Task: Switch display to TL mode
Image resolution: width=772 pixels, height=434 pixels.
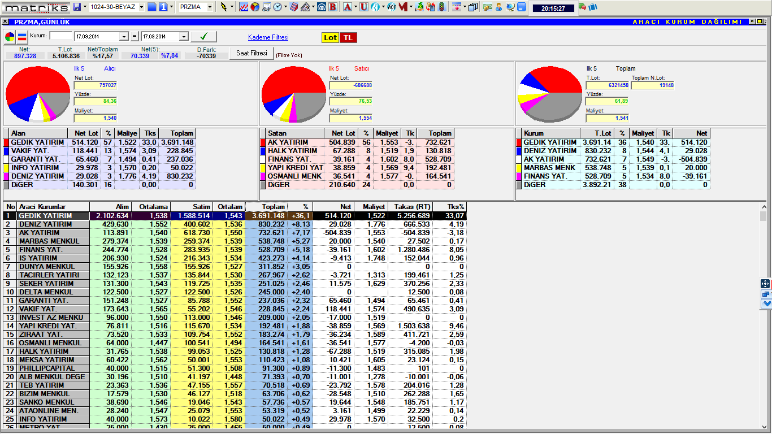Action: click(x=349, y=37)
